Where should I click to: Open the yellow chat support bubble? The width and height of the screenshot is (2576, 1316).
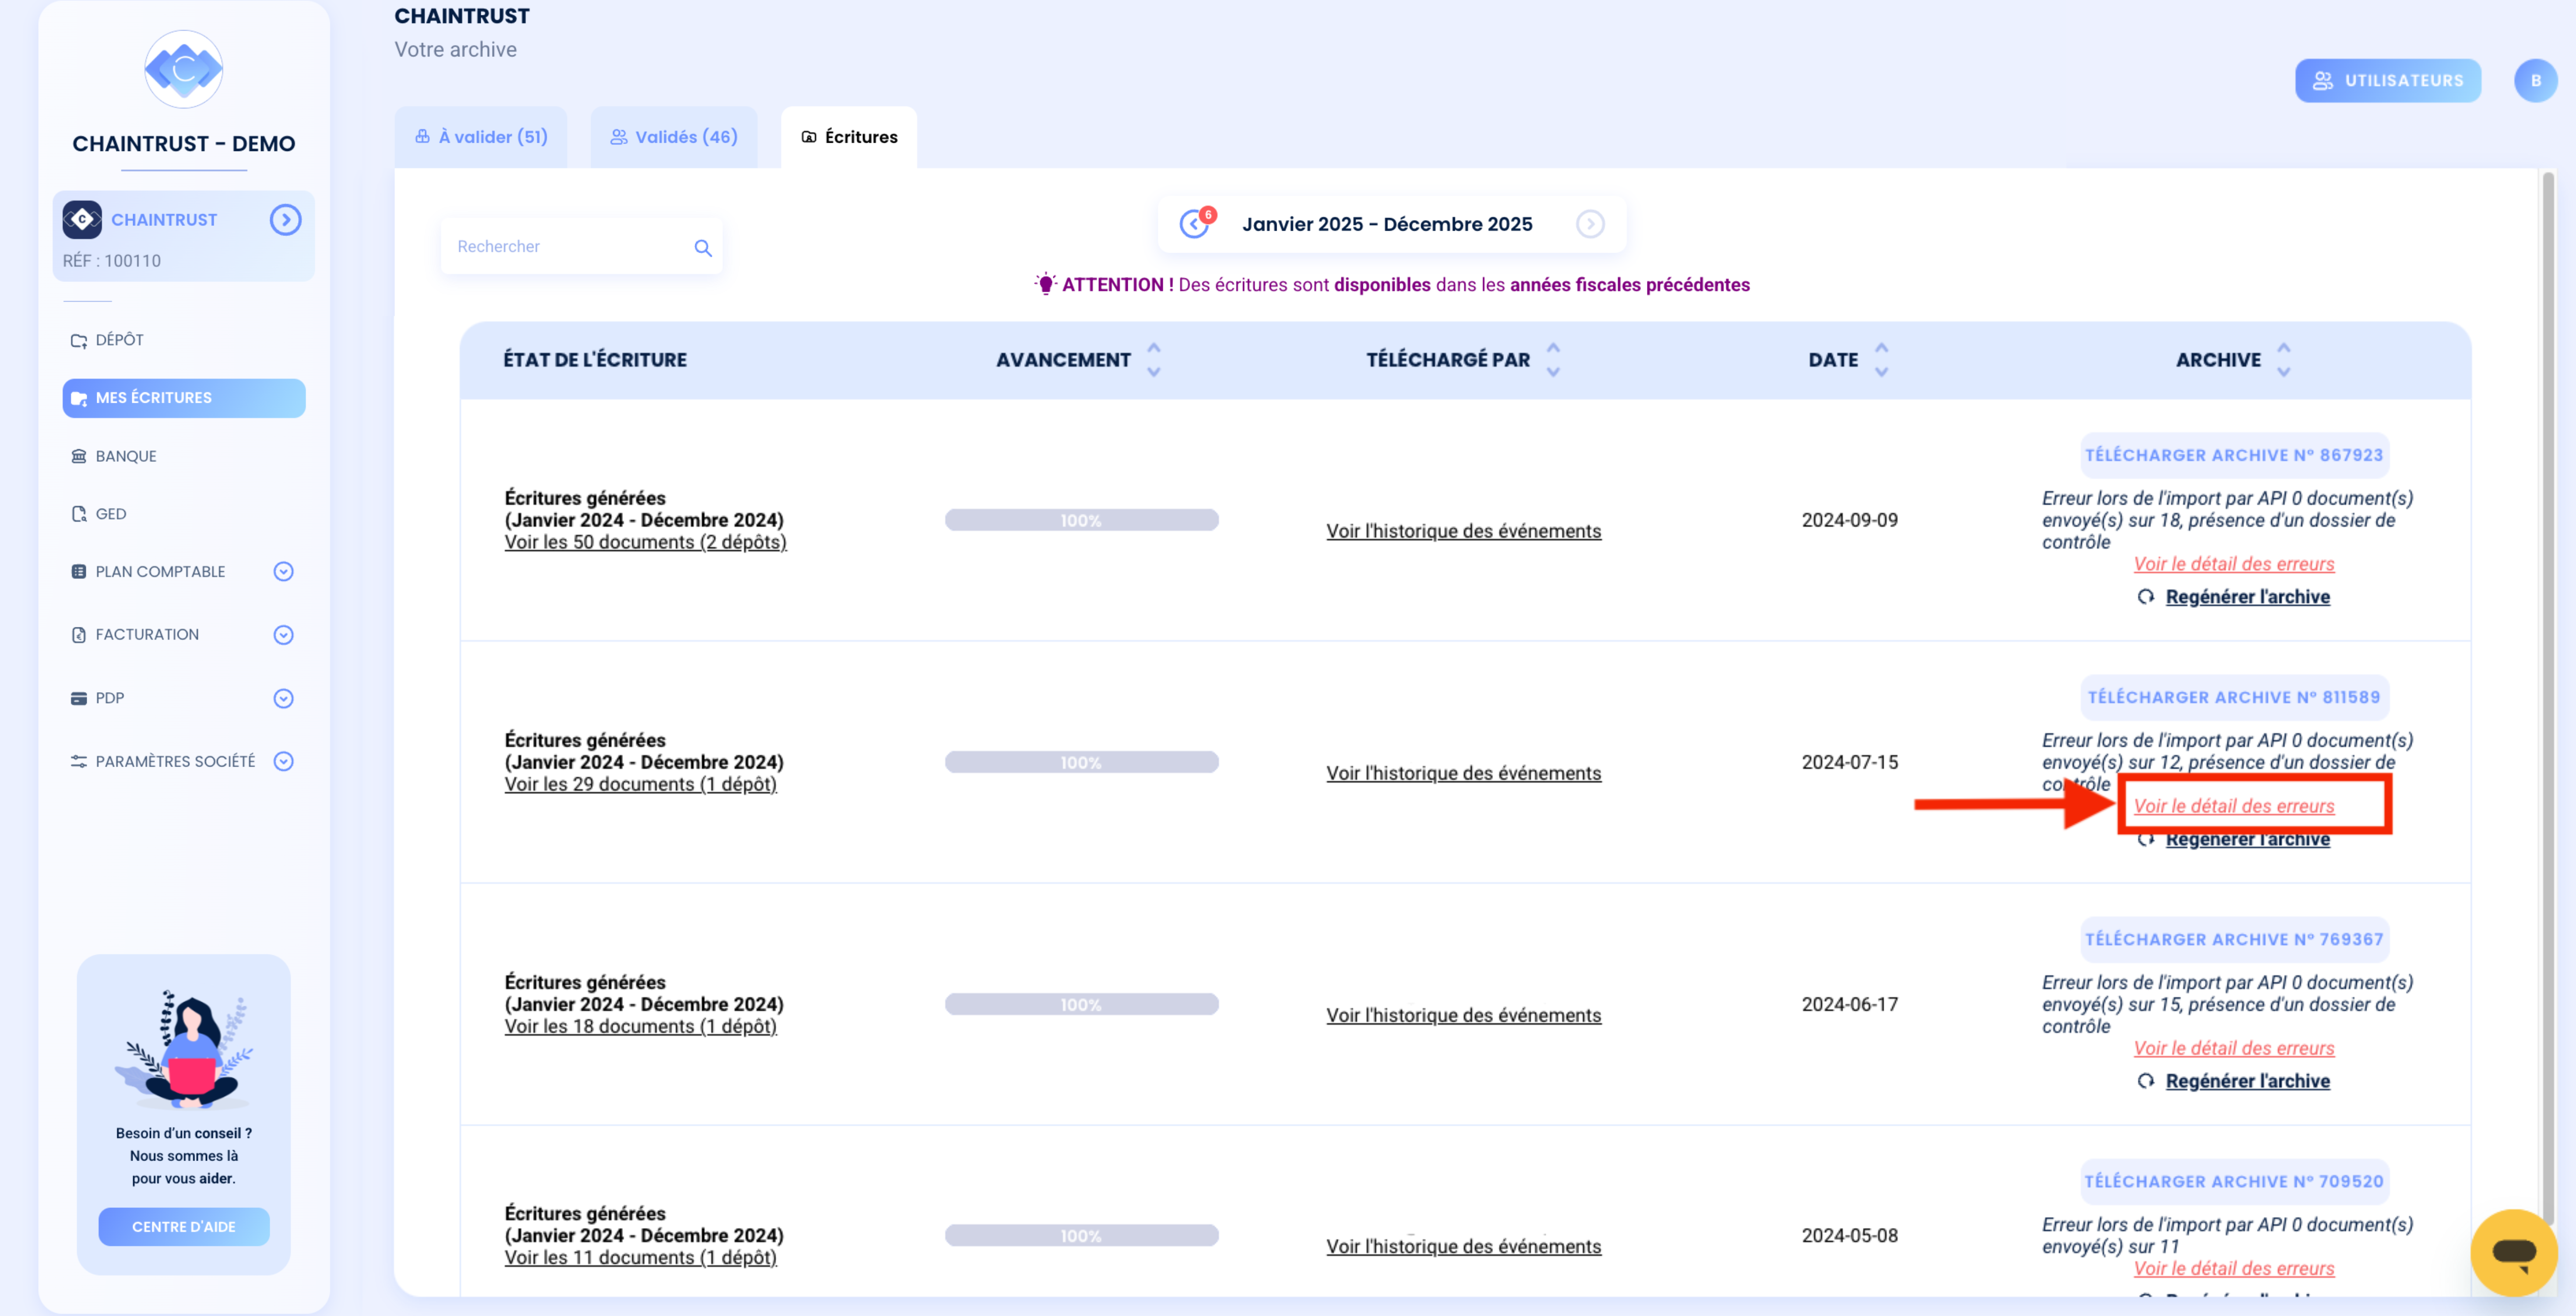[x=2513, y=1252]
